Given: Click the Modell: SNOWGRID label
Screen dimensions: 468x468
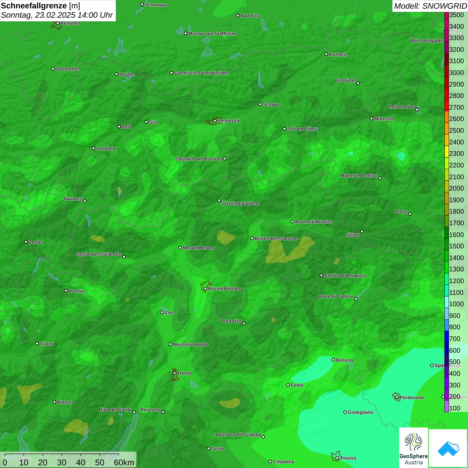Looking at the screenshot, I should click(430, 6).
